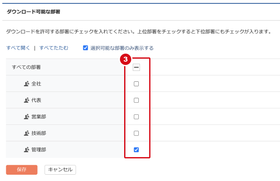This screenshot has height=181, width=280.
Task: Uncheck the 管理部 checkbox
Action: [136, 150]
